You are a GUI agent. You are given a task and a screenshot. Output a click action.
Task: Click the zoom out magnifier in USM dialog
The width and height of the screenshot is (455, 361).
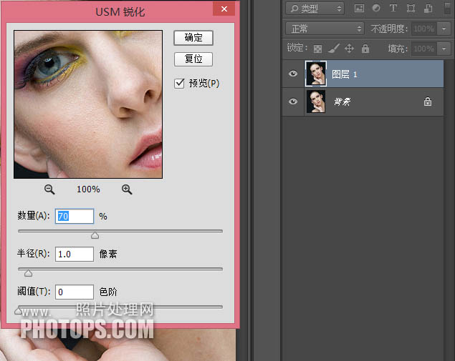[x=49, y=189]
